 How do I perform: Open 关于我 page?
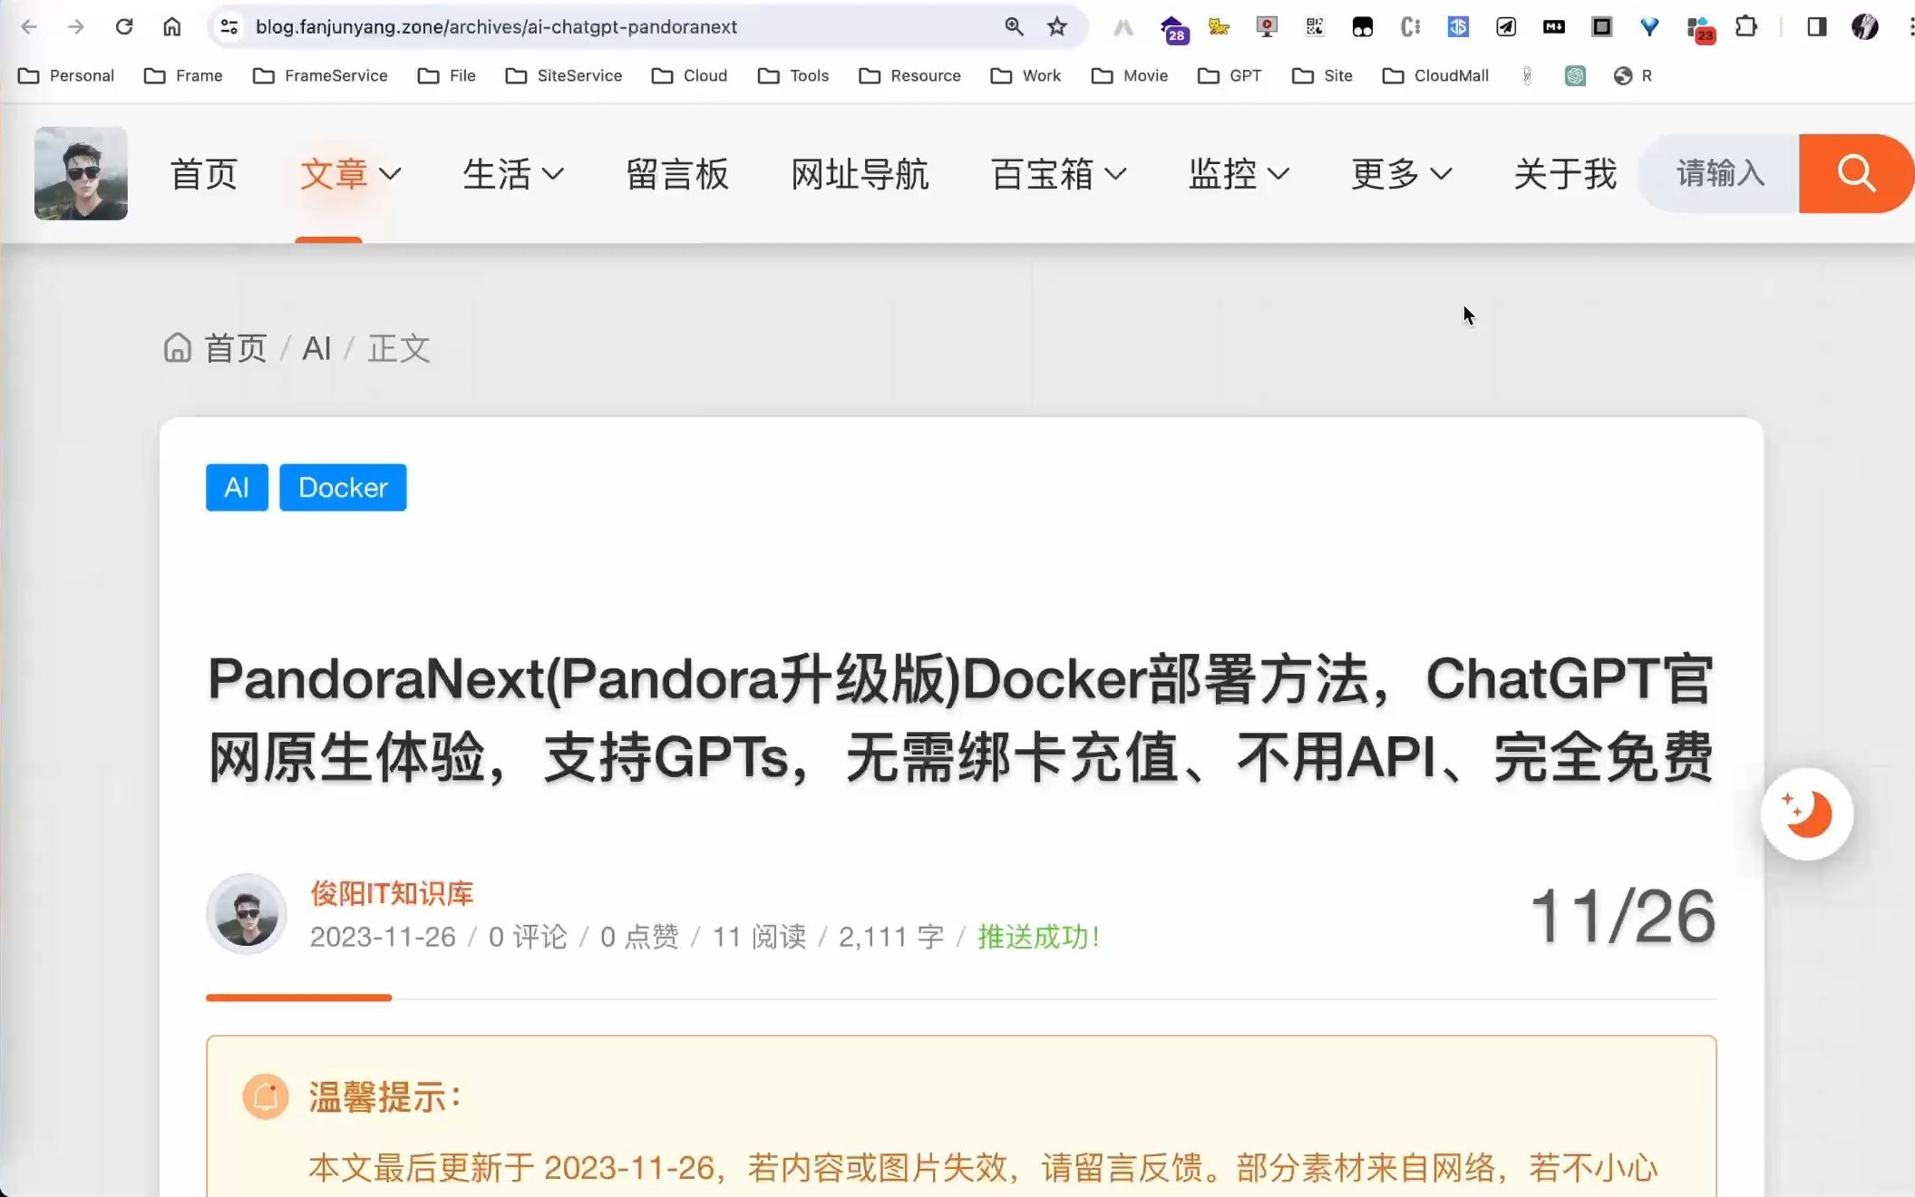coord(1565,174)
